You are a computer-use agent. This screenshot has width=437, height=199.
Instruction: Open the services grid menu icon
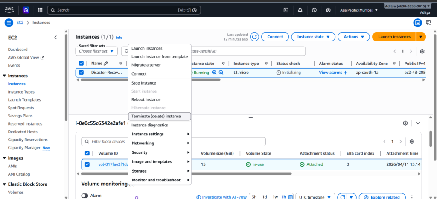point(40,10)
